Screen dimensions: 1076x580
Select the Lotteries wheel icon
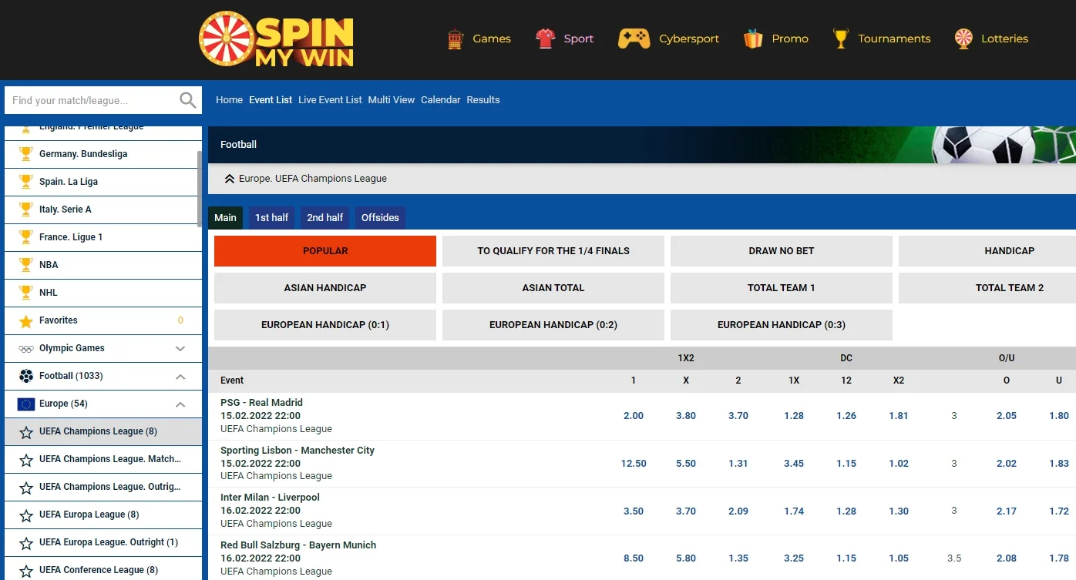(963, 37)
